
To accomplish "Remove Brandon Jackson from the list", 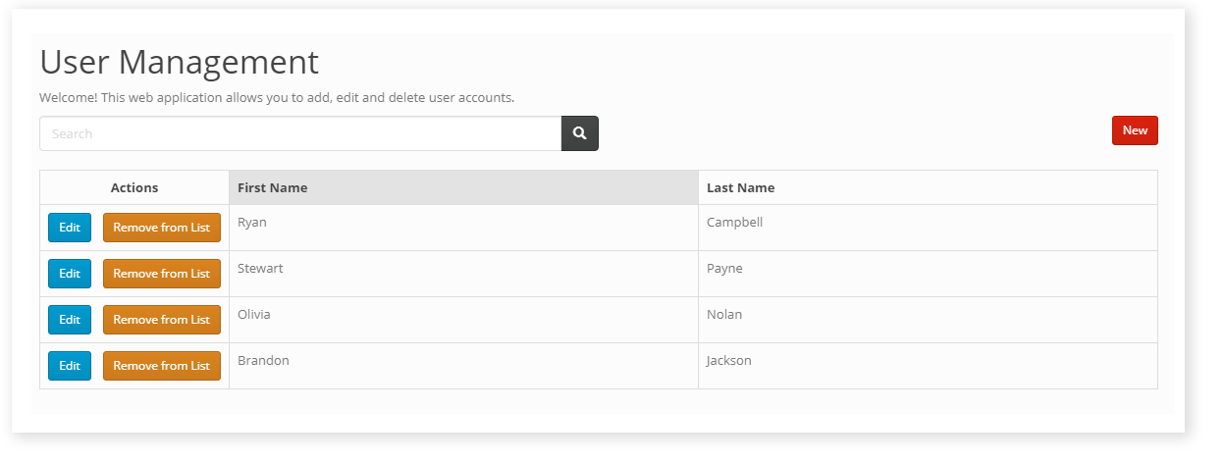I will click(x=161, y=366).
